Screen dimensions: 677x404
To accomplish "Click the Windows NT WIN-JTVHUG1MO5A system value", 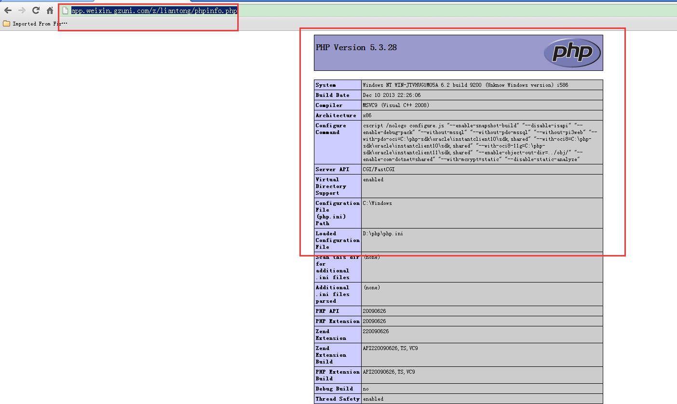I will (465, 85).
